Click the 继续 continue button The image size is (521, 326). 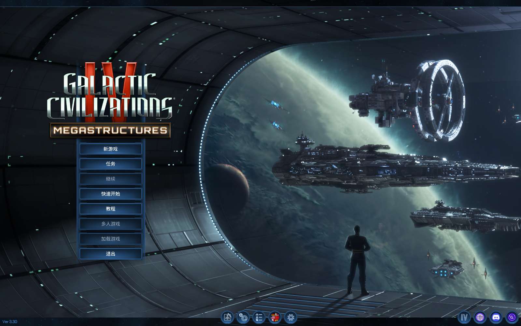tap(111, 179)
